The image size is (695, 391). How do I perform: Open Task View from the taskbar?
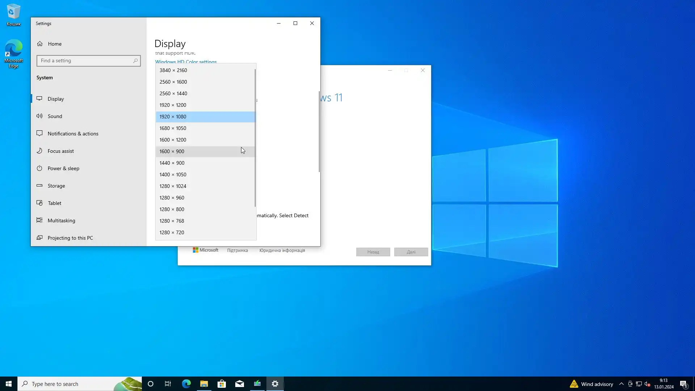168,384
